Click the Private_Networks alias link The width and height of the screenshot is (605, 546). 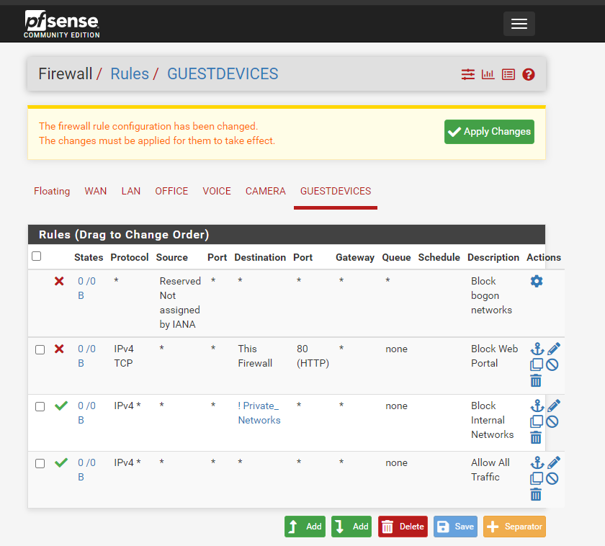pyautogui.click(x=259, y=413)
